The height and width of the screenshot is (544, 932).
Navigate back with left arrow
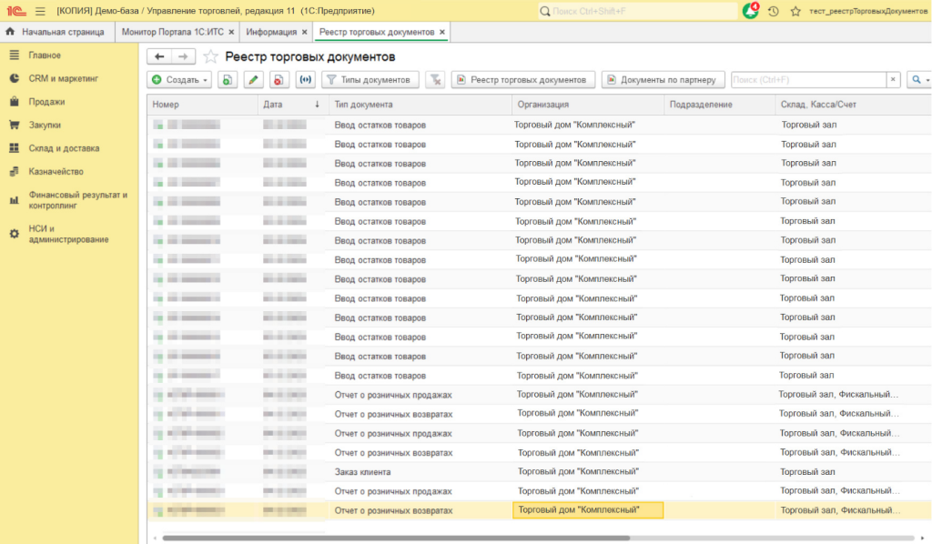click(x=159, y=56)
